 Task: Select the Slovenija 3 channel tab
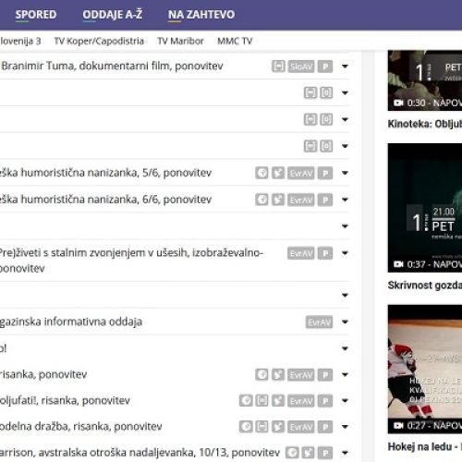click(20, 41)
